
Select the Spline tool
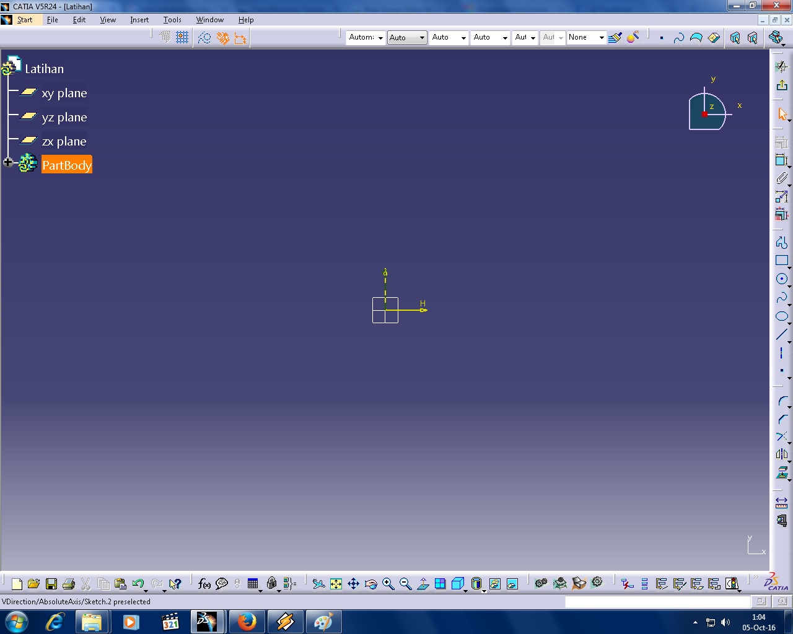click(781, 297)
